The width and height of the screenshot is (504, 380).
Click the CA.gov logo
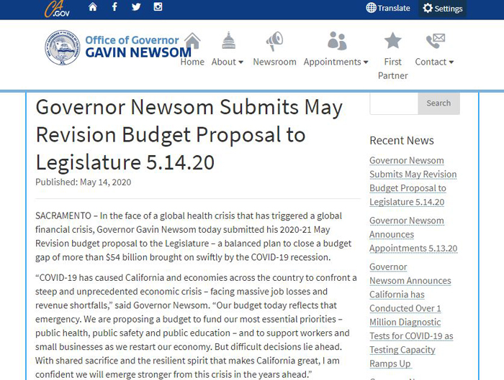point(57,9)
